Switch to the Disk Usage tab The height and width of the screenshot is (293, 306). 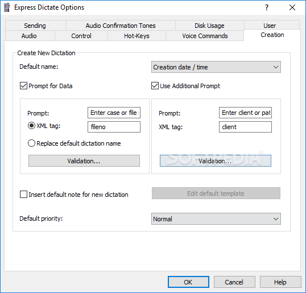click(209, 26)
